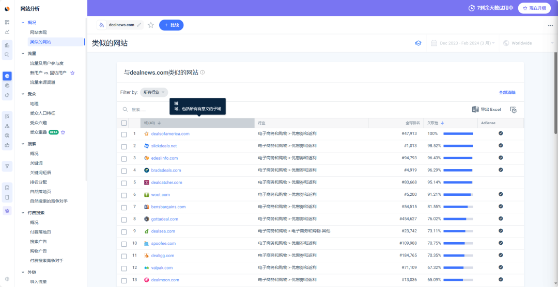This screenshot has width=558, height=287.
Task: Click the info icon beside similar sites heading
Action: [x=203, y=73]
